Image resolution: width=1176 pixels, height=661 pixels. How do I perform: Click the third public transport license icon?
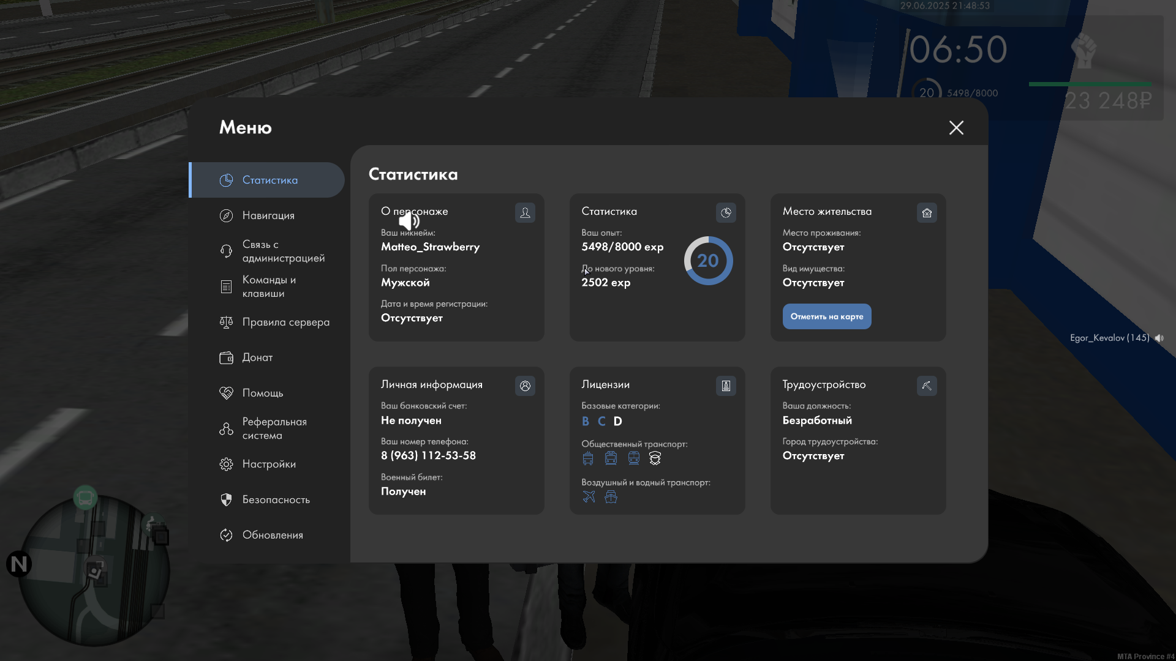(634, 458)
